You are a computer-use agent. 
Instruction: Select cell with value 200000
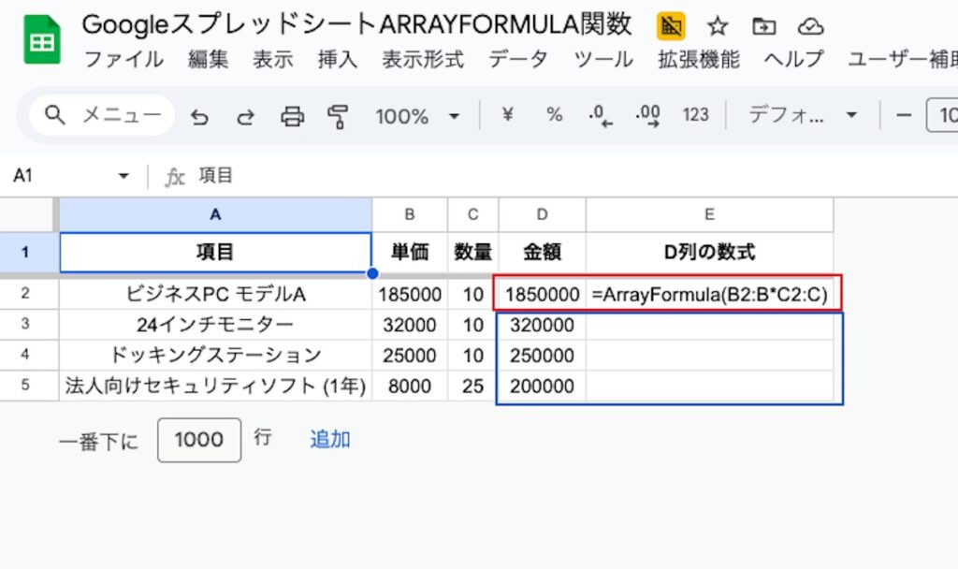coord(542,386)
